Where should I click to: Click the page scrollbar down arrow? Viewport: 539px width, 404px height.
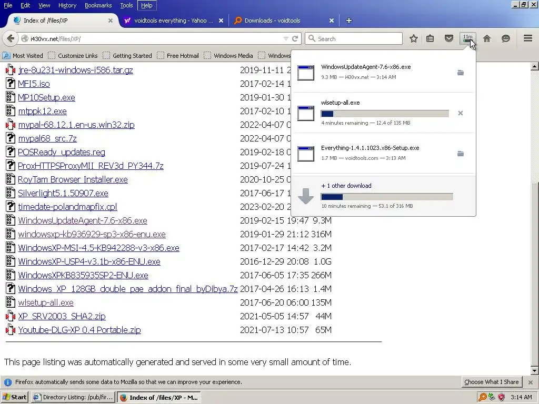(x=534, y=371)
